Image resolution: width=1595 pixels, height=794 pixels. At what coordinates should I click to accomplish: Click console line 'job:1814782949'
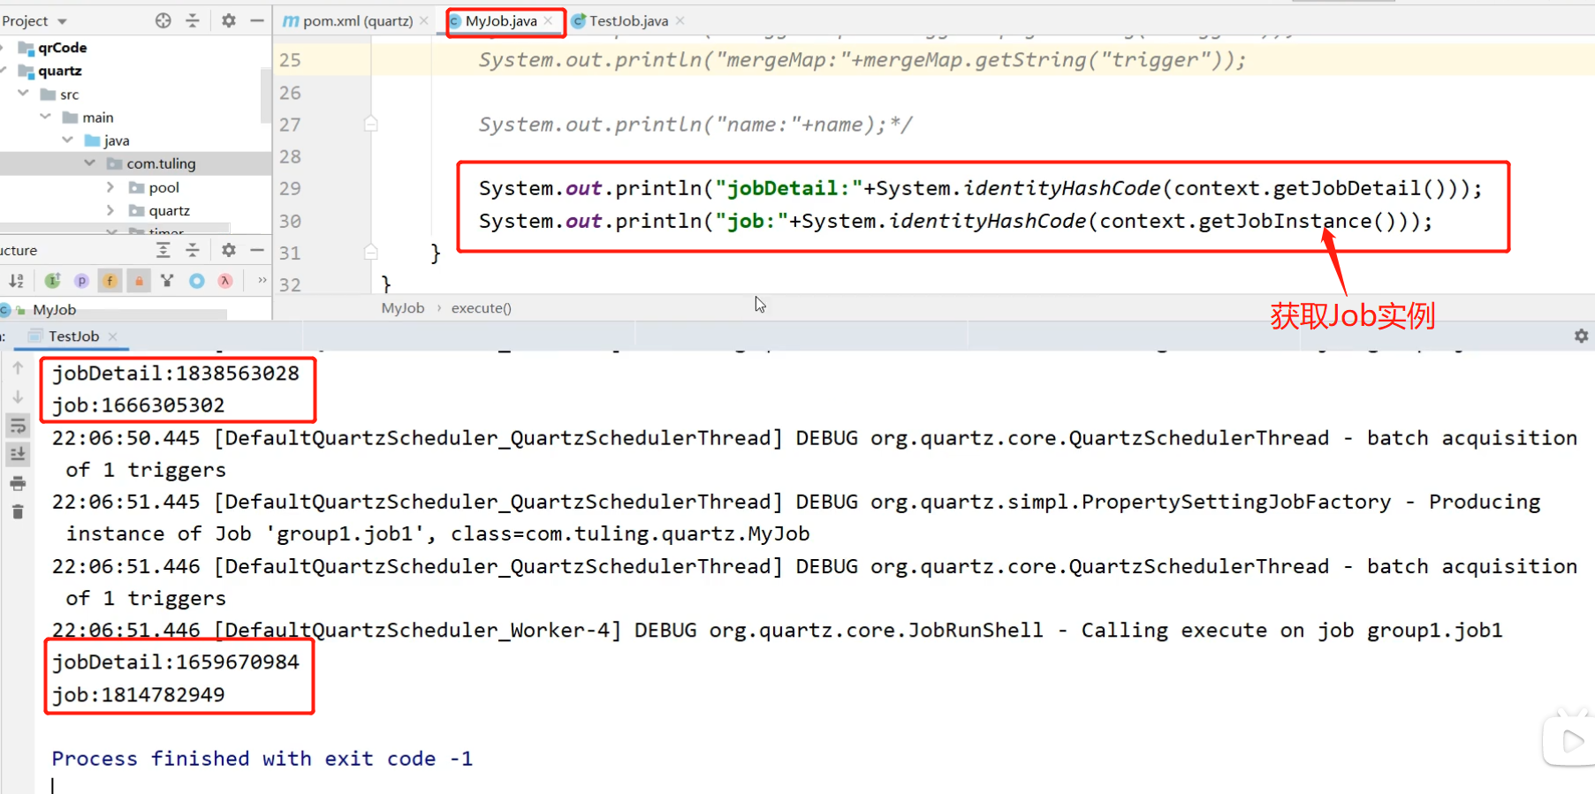tap(139, 695)
